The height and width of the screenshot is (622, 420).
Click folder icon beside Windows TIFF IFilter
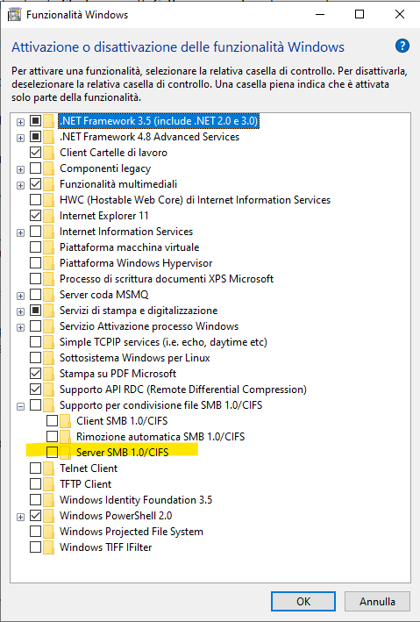pos(49,547)
